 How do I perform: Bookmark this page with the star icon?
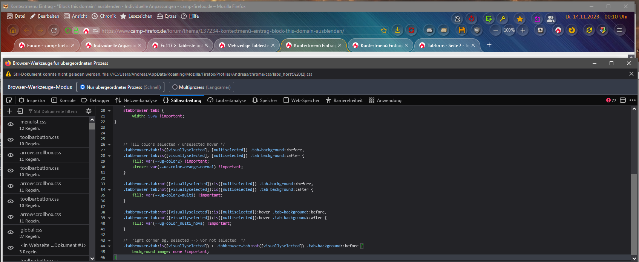tap(384, 31)
